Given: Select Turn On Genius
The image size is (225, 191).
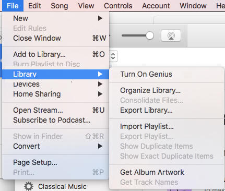Looking at the screenshot, I should [x=167, y=74].
